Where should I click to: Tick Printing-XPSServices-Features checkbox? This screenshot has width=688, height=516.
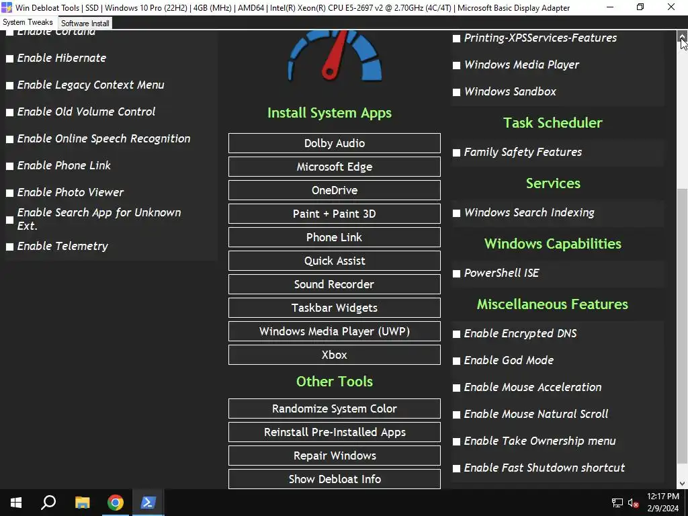pyautogui.click(x=456, y=38)
